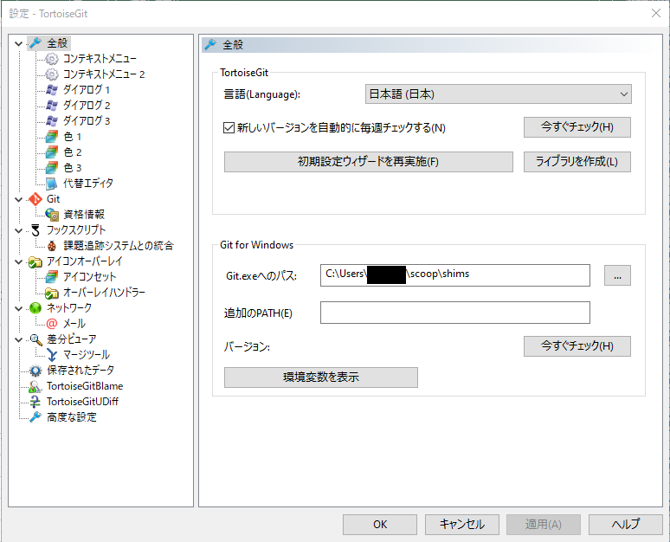Select ダイアログ 1 settings page
The width and height of the screenshot is (670, 542).
pos(87,90)
